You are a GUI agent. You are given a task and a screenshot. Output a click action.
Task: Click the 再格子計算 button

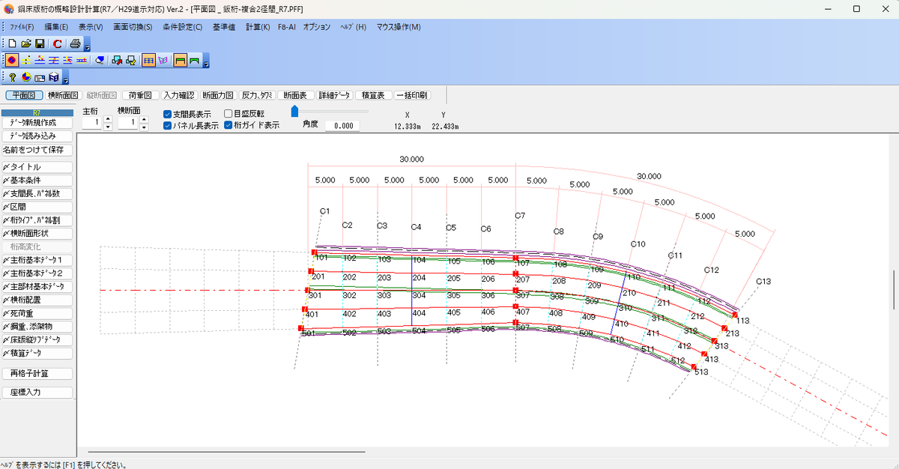[x=37, y=373]
